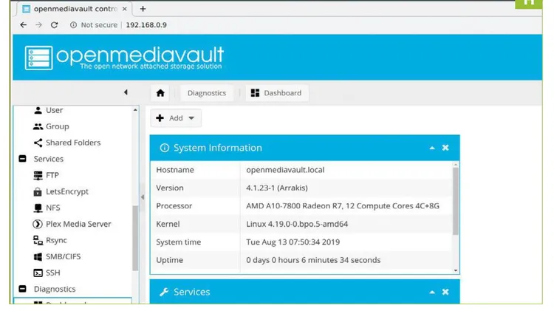Select the Shared Folders share icon
This screenshot has width=554, height=311.
(38, 143)
